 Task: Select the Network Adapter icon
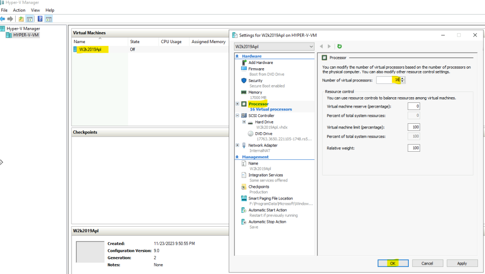244,145
